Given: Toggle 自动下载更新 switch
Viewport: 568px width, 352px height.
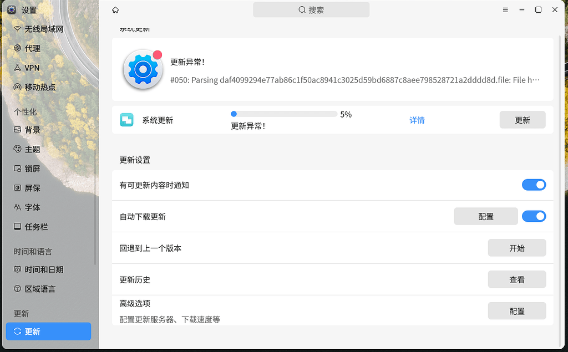Looking at the screenshot, I should click(x=534, y=216).
